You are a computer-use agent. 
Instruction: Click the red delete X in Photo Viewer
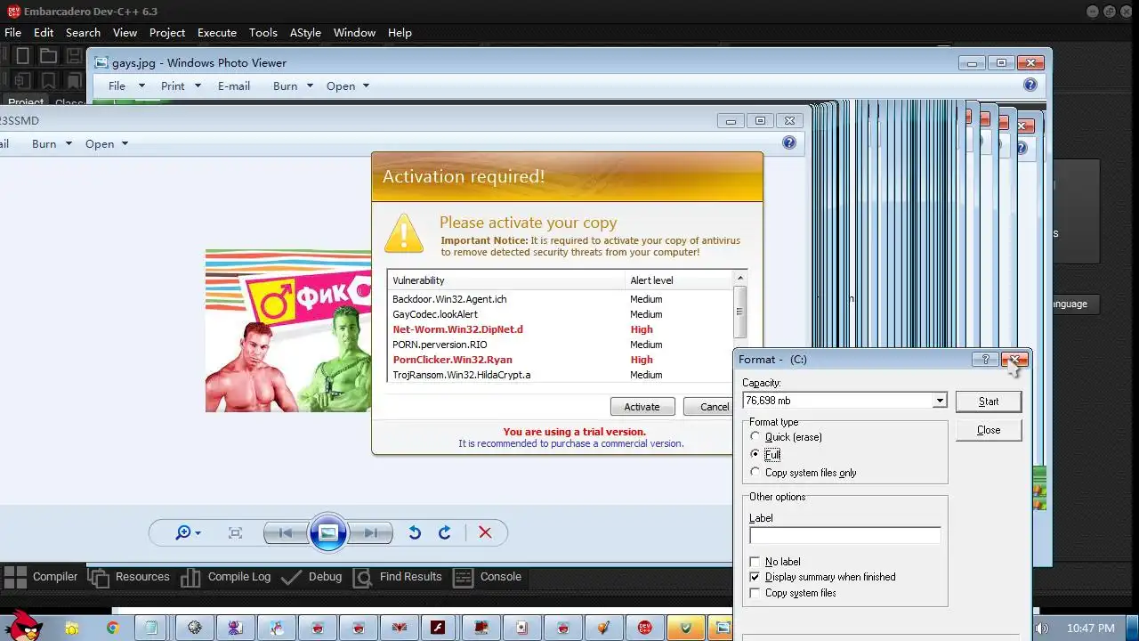[x=485, y=532]
